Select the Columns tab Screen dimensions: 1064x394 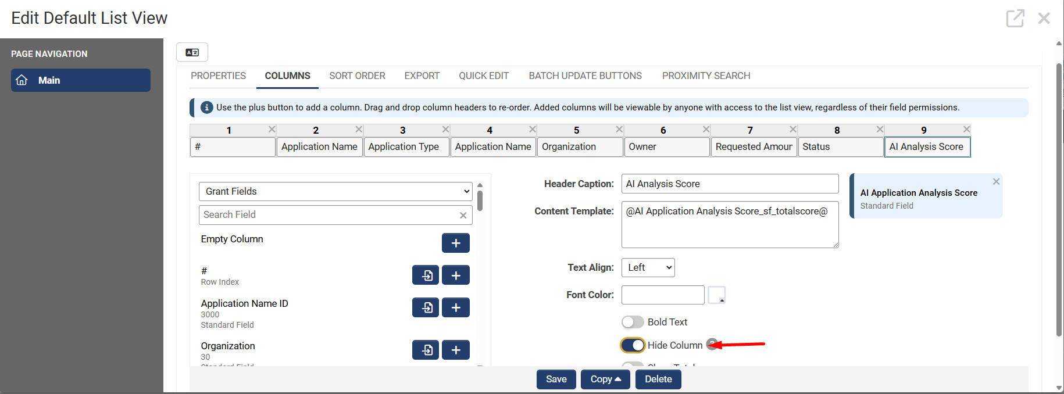tap(287, 76)
